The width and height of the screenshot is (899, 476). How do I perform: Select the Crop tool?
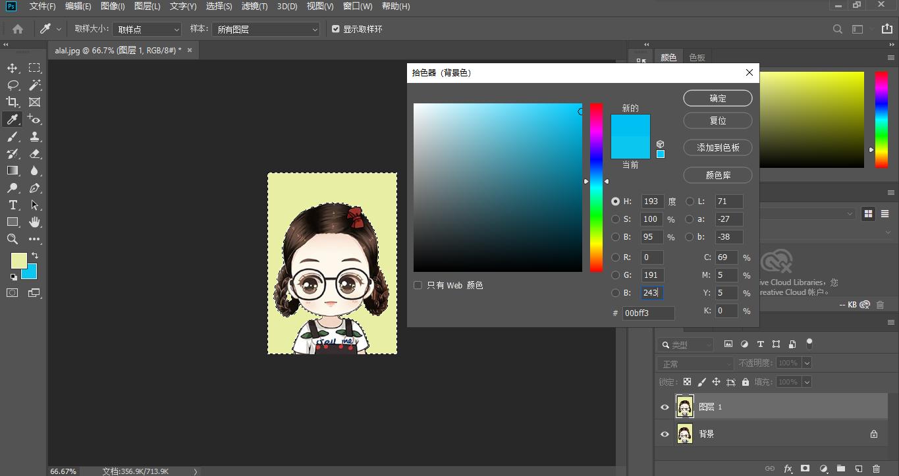[x=13, y=102]
